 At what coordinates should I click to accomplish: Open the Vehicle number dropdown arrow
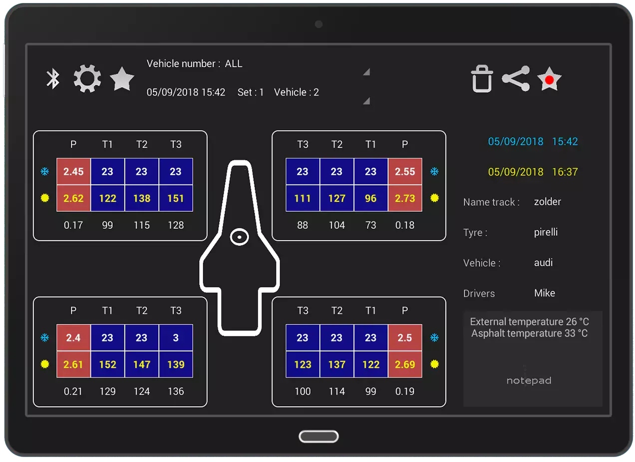(366, 72)
